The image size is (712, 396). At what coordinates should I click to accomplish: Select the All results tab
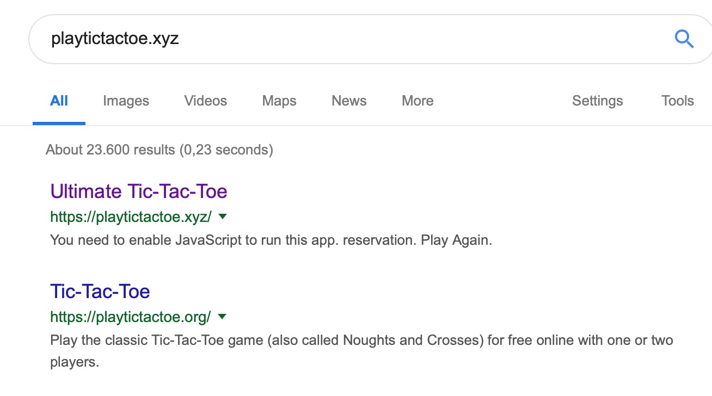(59, 101)
